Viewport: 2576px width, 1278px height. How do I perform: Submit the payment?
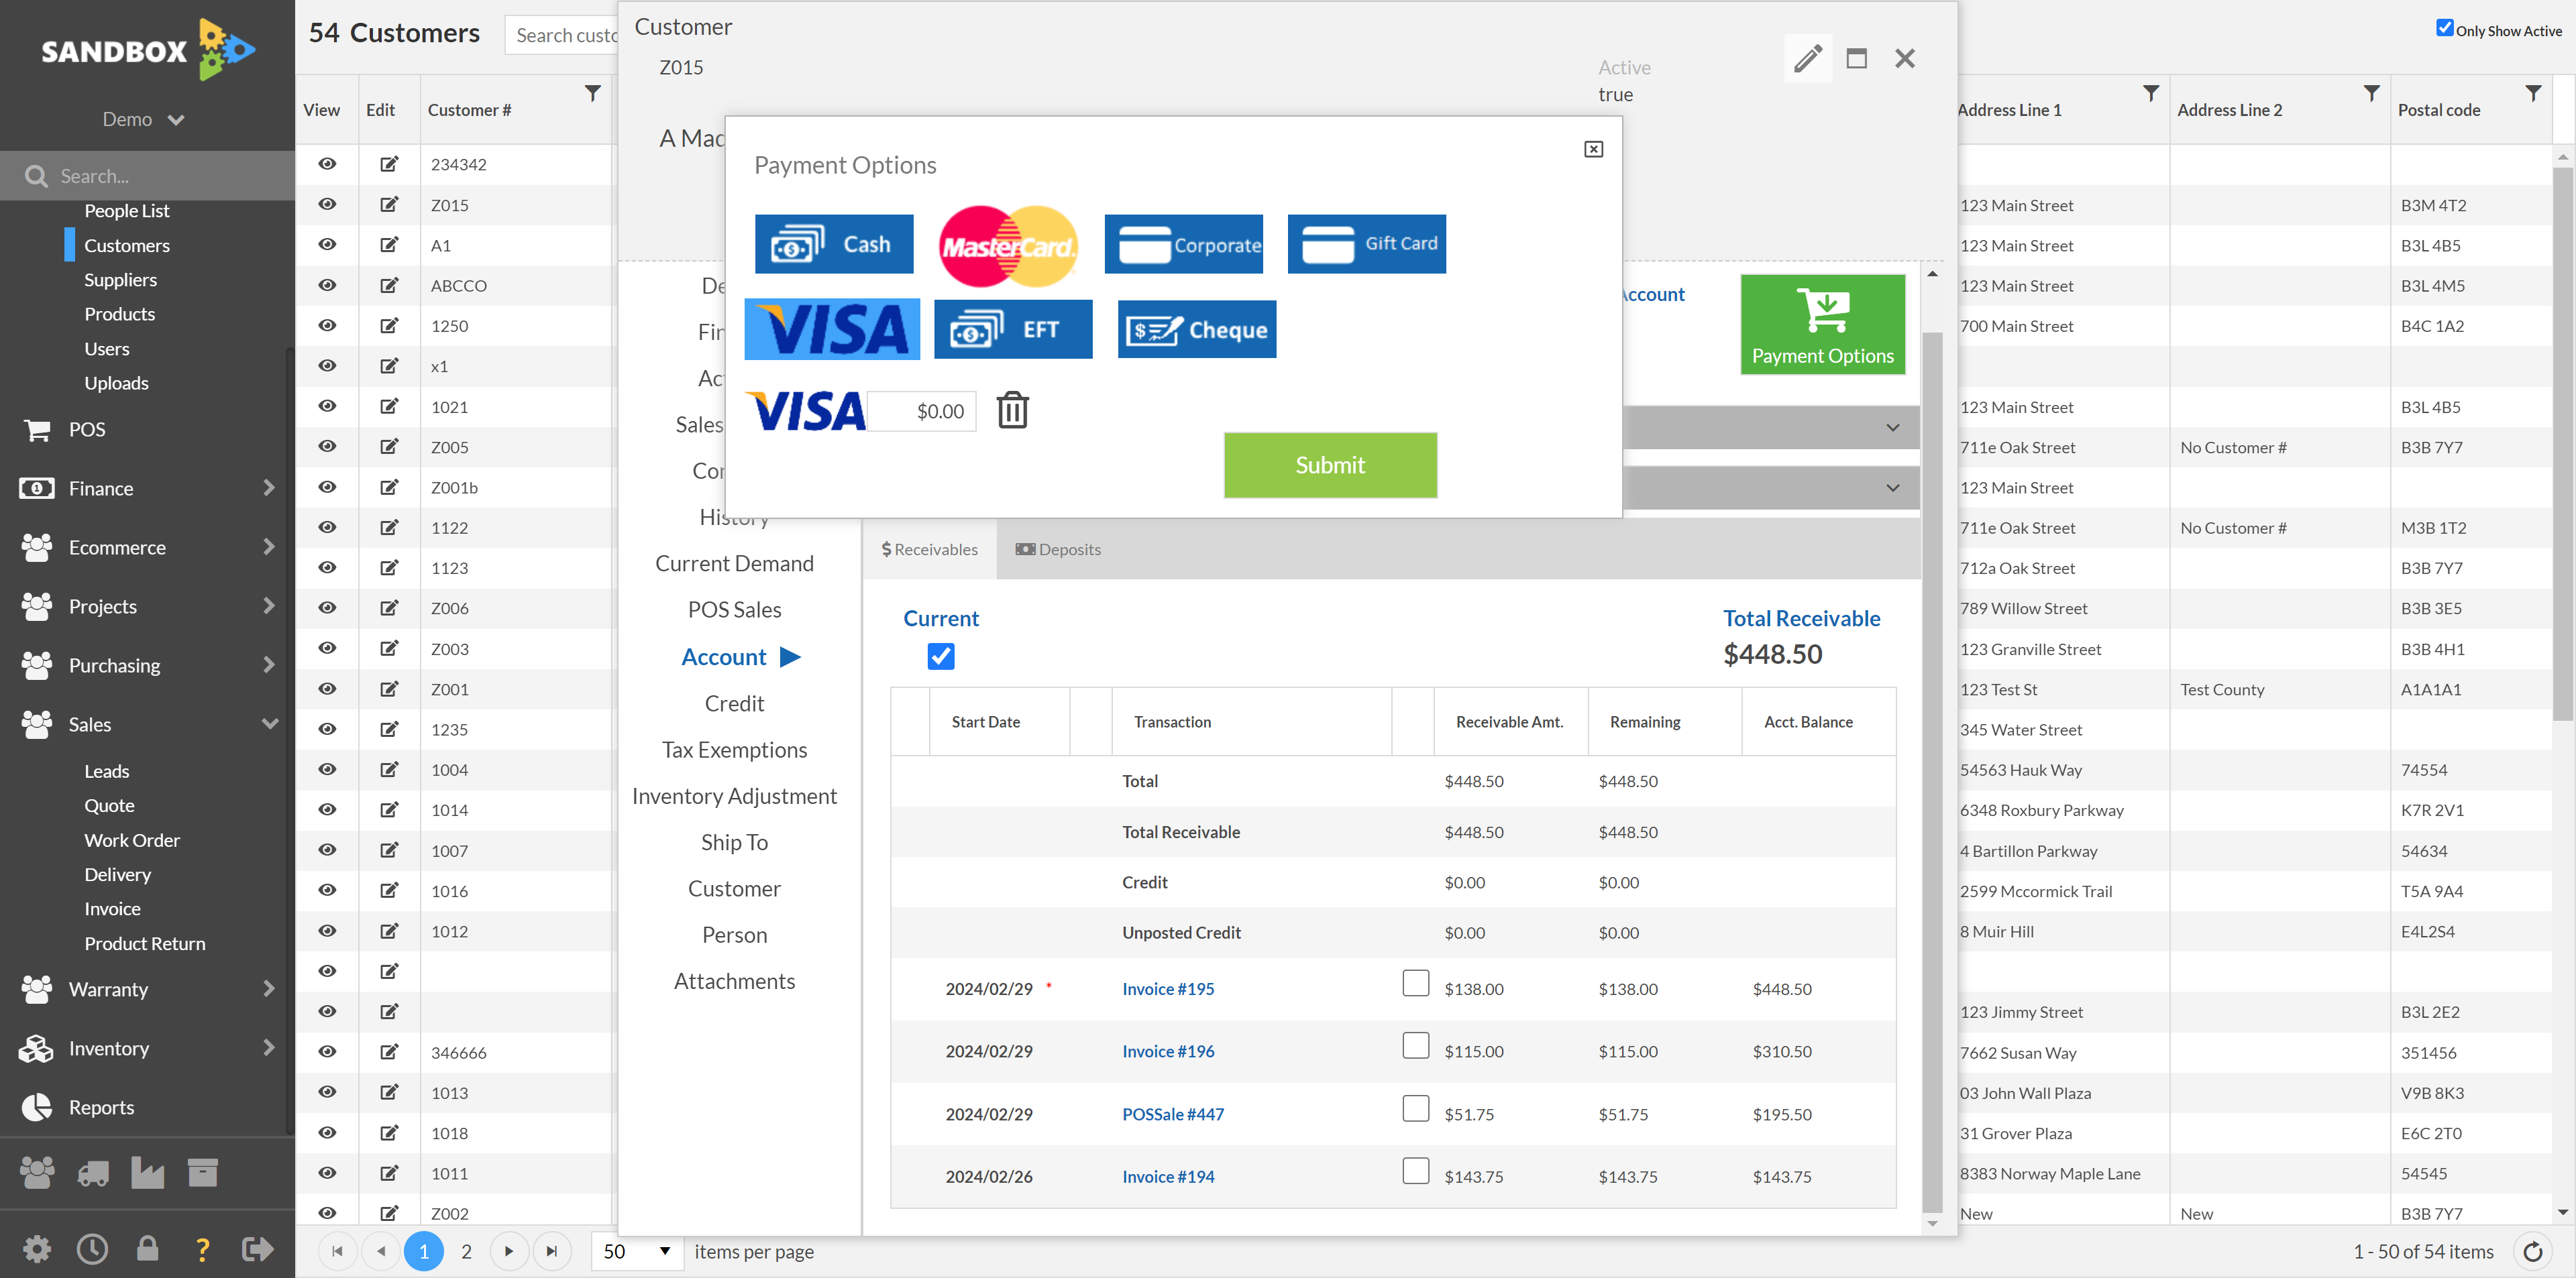1330,465
